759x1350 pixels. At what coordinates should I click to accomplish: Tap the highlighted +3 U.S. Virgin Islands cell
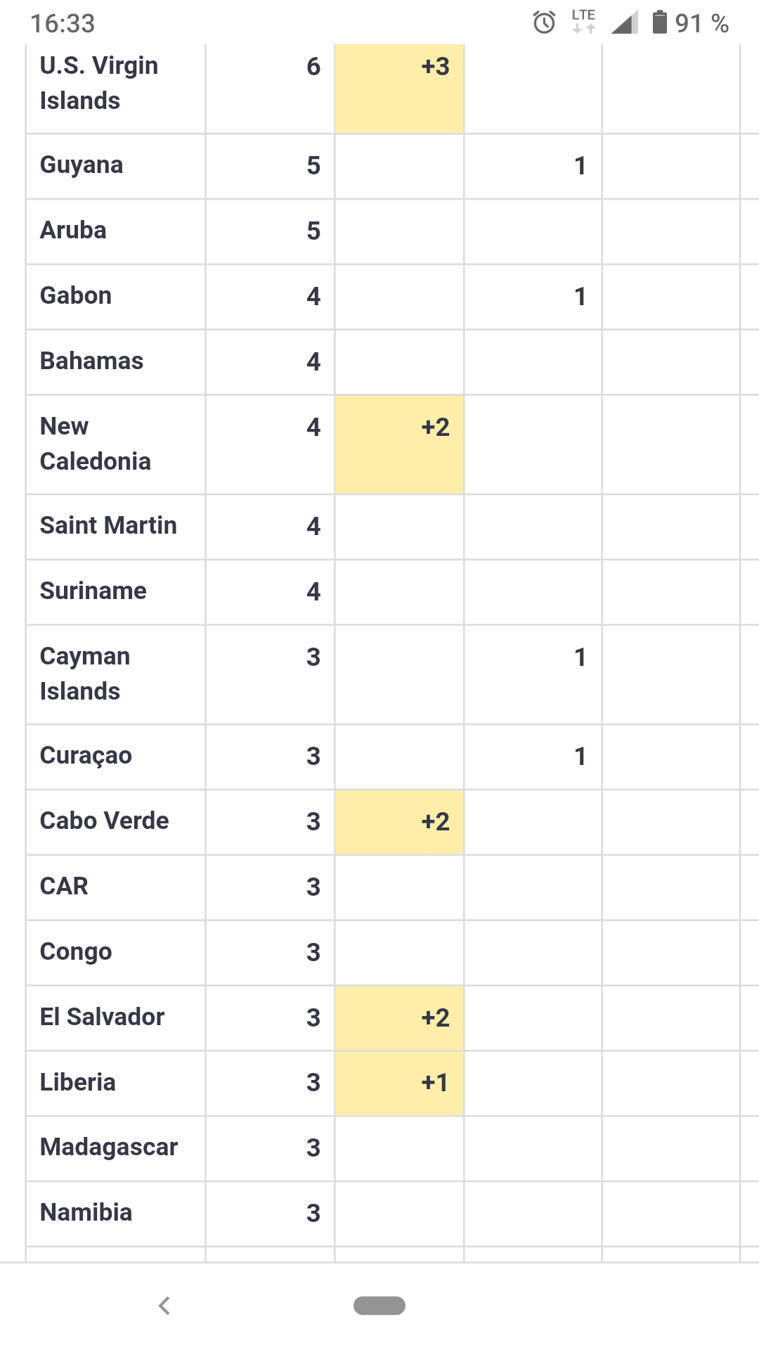tap(399, 88)
